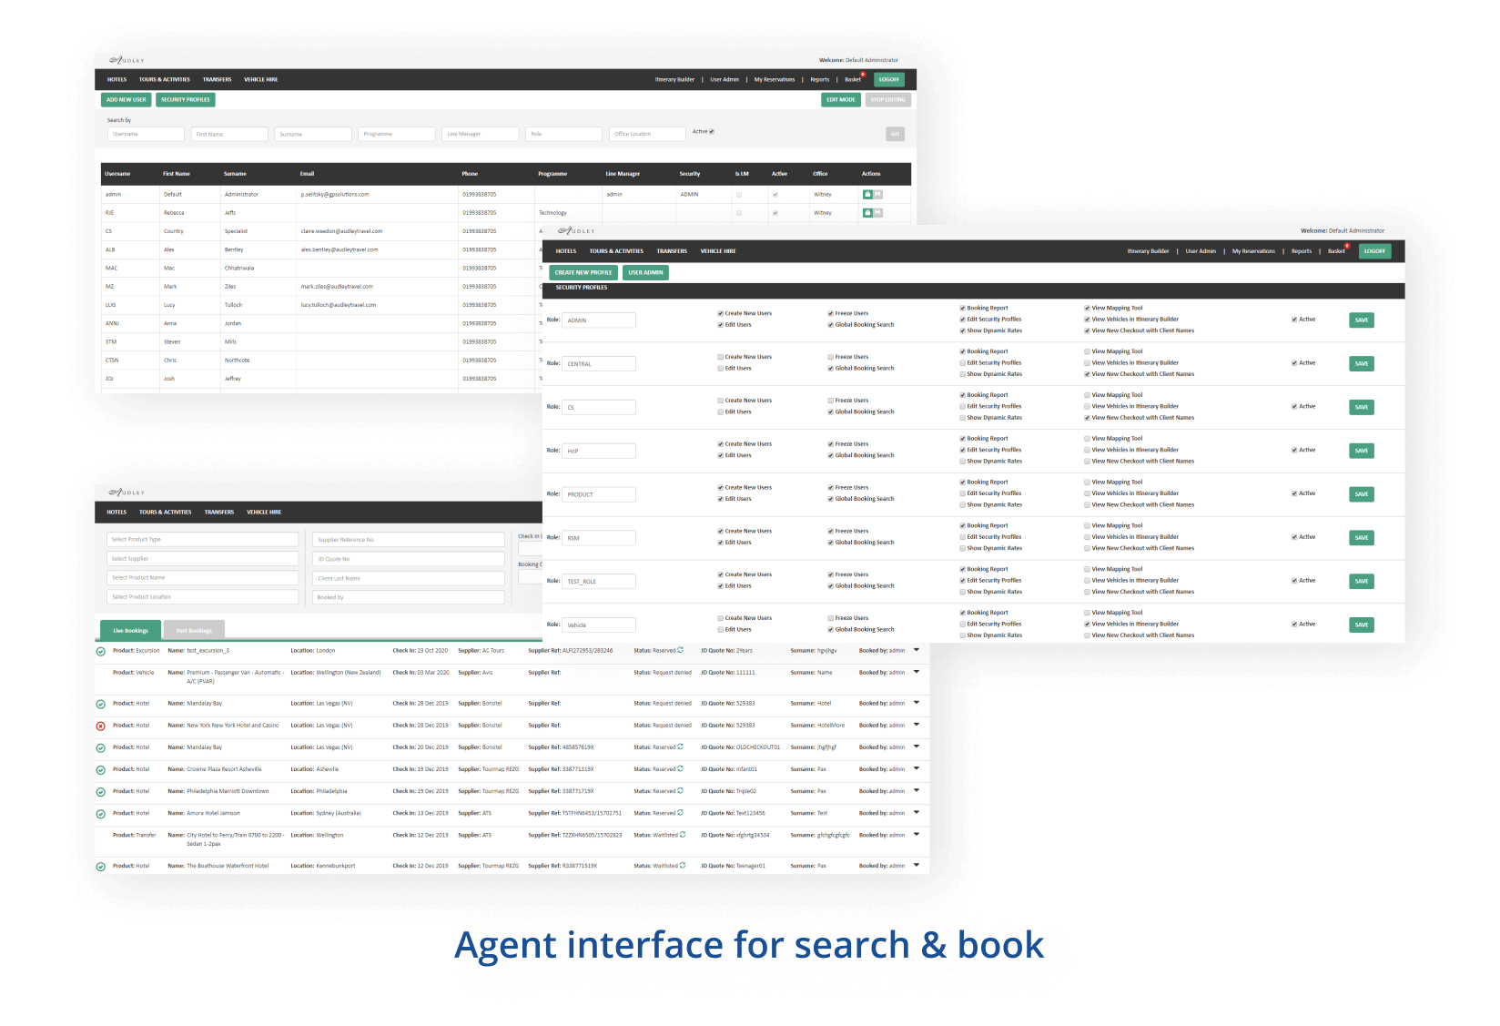Open Tours & Activities in Security Profiles window
This screenshot has width=1500, height=1026.
tap(616, 251)
